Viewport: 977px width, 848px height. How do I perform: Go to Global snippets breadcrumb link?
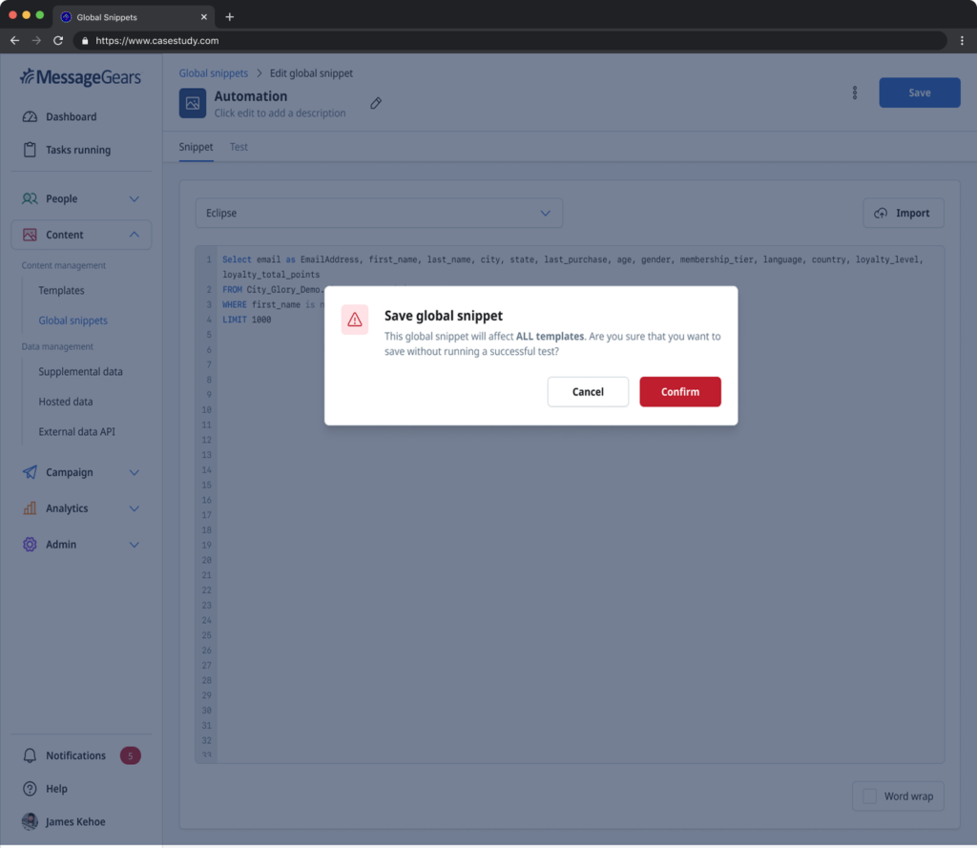(213, 73)
